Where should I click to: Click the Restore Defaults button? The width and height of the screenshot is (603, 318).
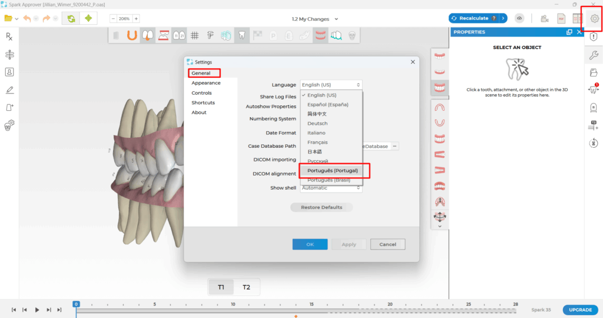coord(322,207)
